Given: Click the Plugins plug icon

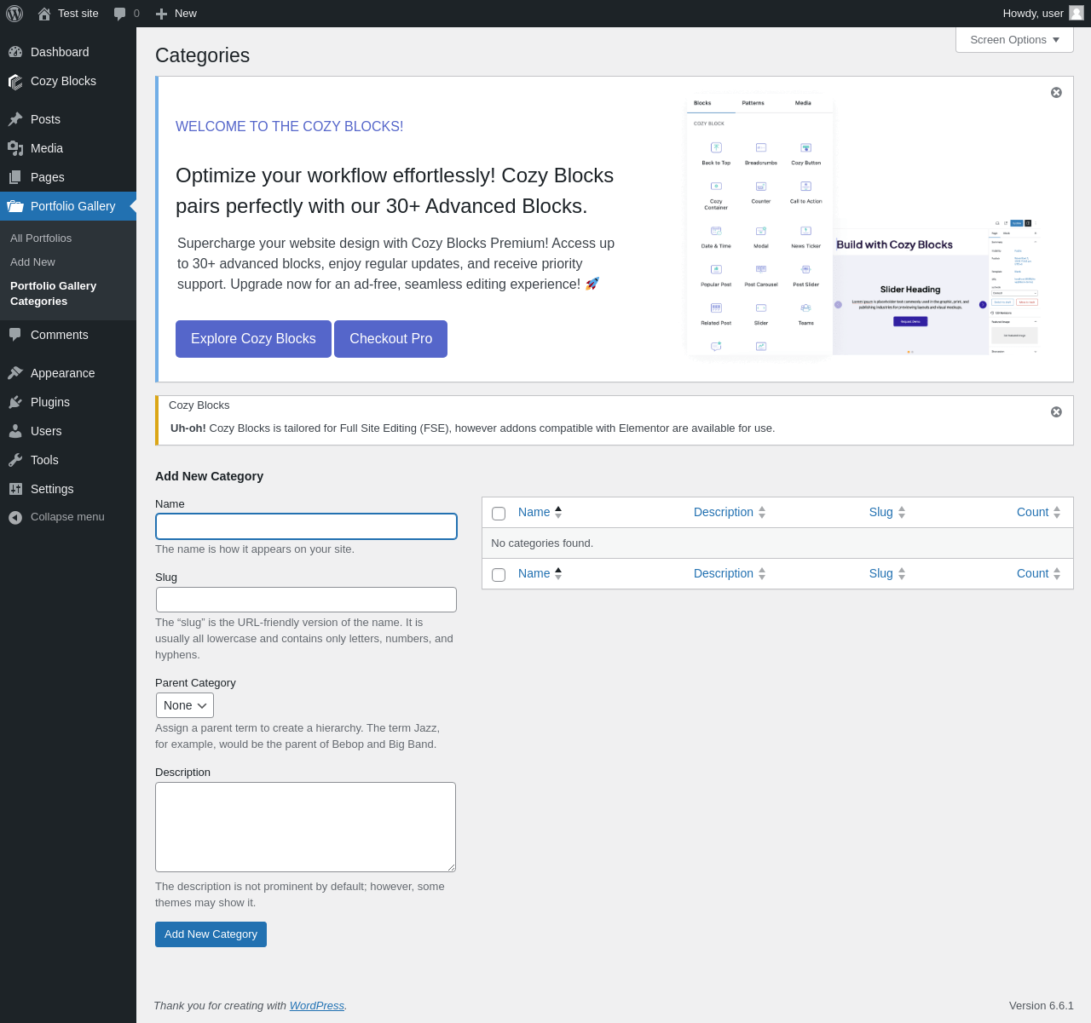Looking at the screenshot, I should [15, 402].
